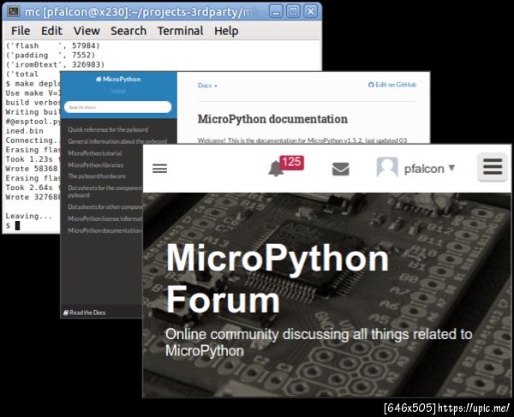Image resolution: width=514 pixels, height=417 pixels.
Task: Open Datasheets for other components link
Action: [105, 207]
